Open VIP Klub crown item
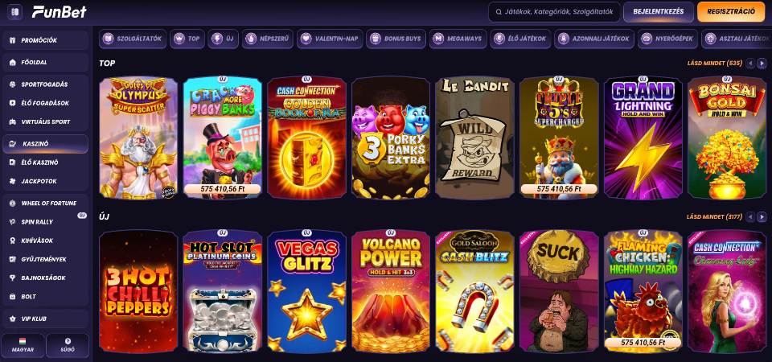Viewport: 772px width, 362px height. [45, 319]
